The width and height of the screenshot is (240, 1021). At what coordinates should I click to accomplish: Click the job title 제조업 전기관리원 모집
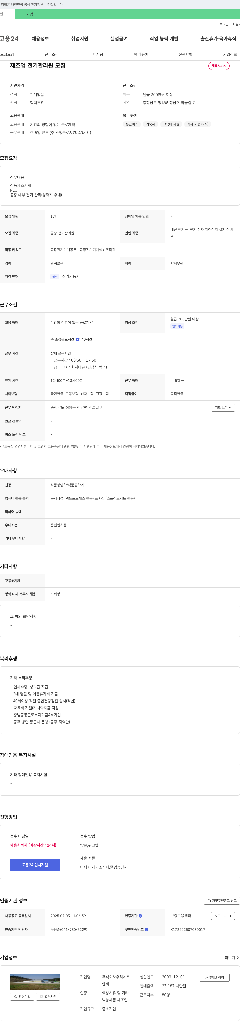tap(37, 65)
